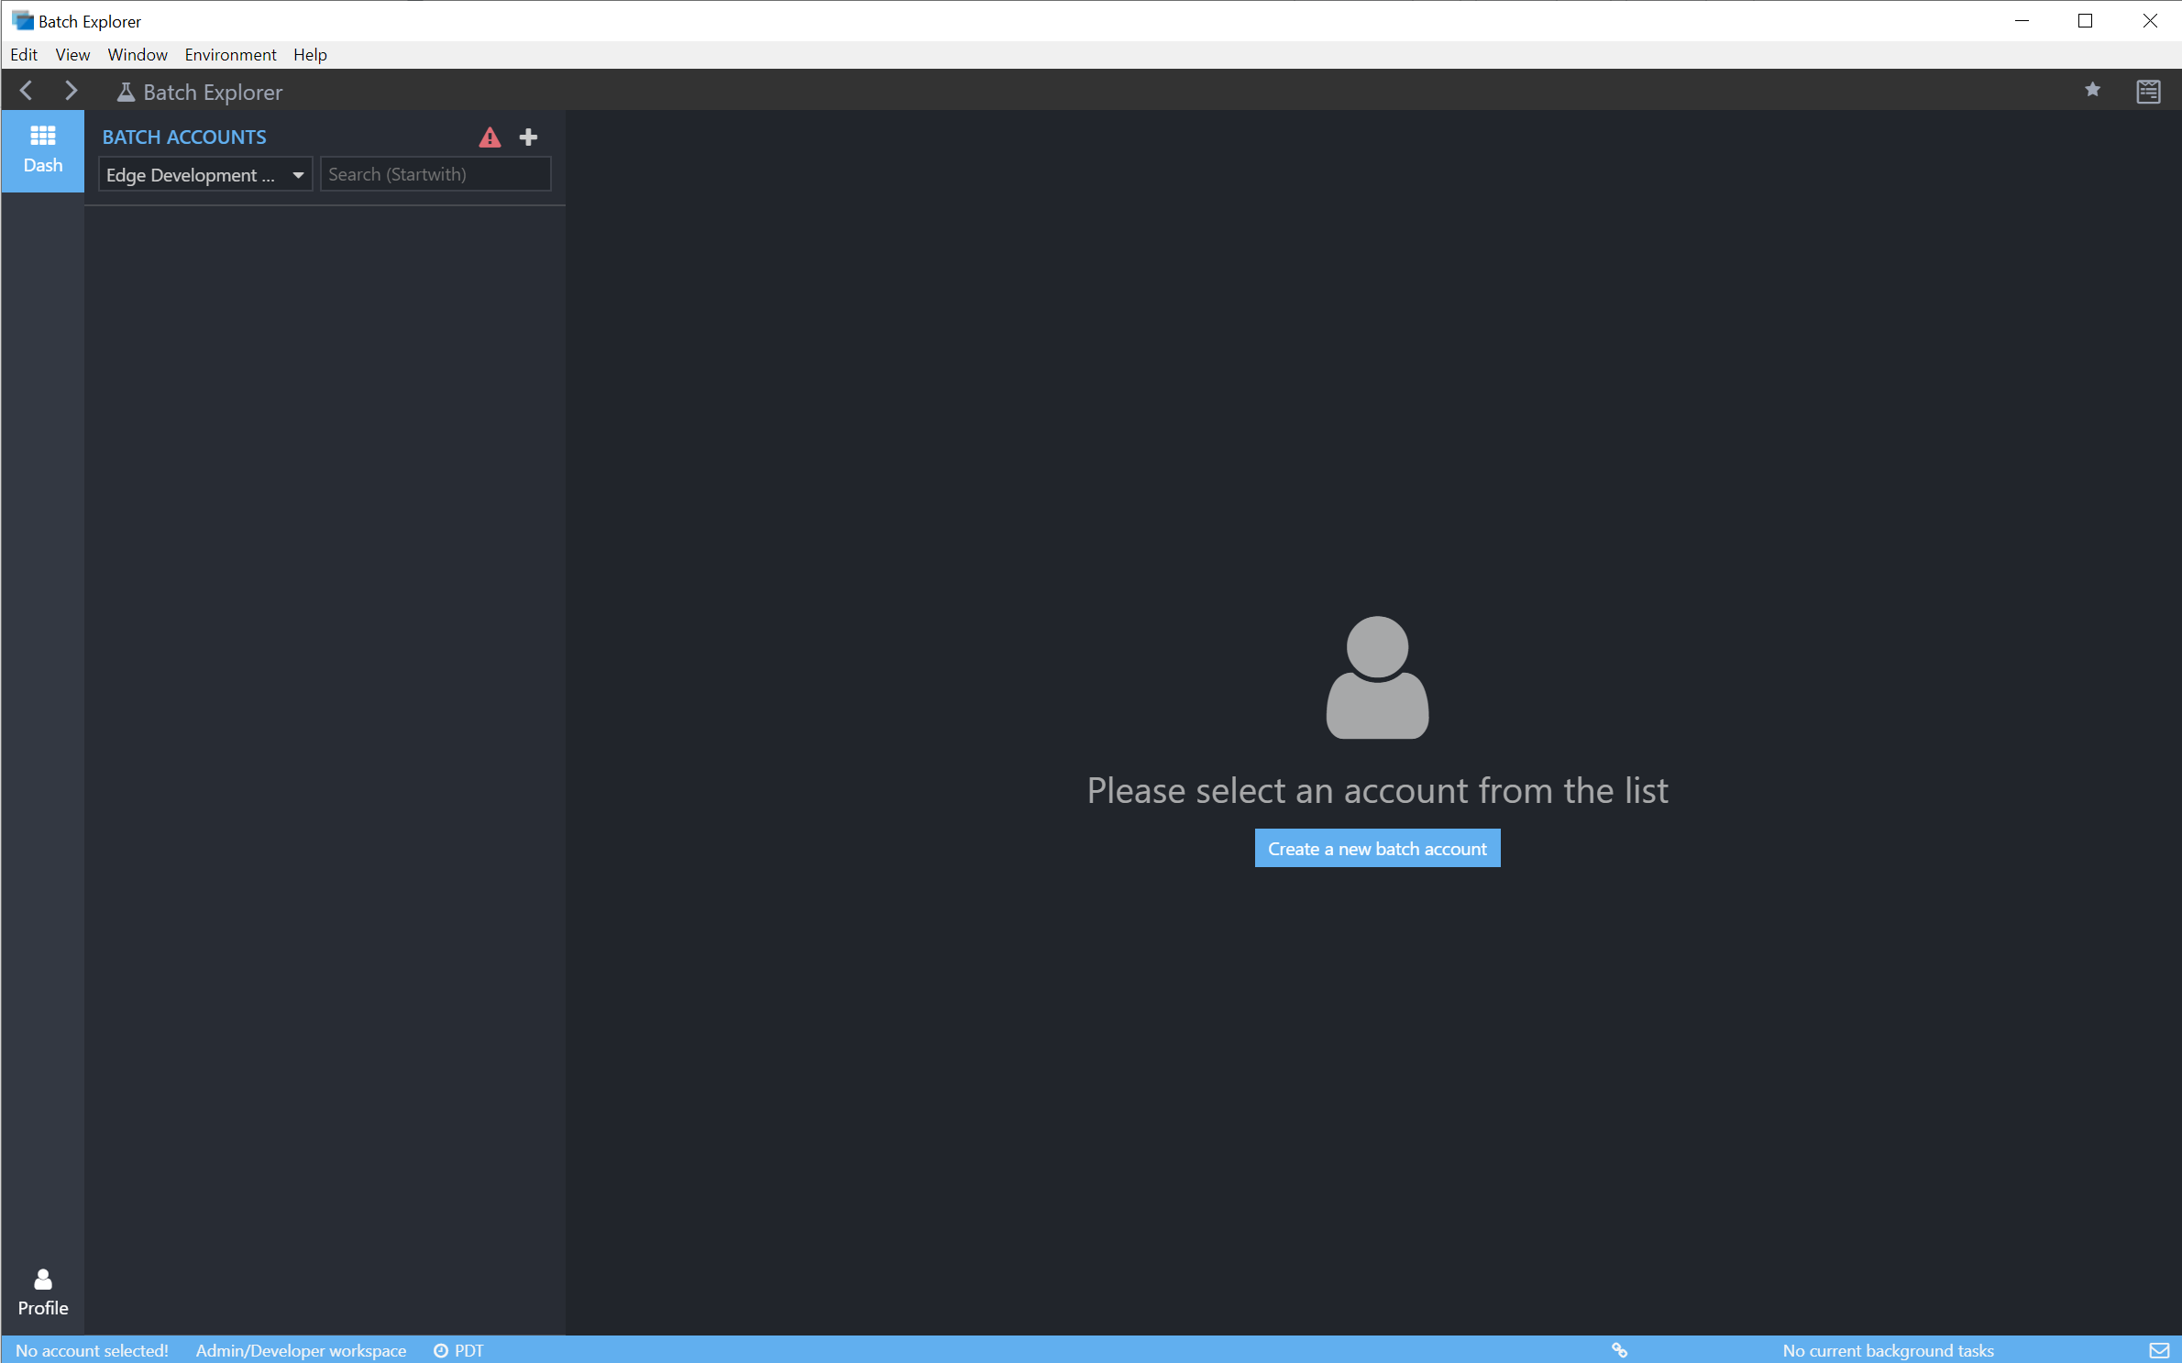The height and width of the screenshot is (1363, 2182).
Task: Click the back navigation arrow
Action: pos(26,91)
